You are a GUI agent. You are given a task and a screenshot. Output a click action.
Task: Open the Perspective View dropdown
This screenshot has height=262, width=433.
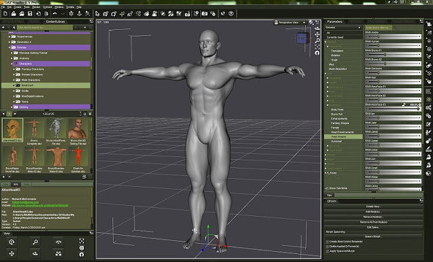(290, 22)
